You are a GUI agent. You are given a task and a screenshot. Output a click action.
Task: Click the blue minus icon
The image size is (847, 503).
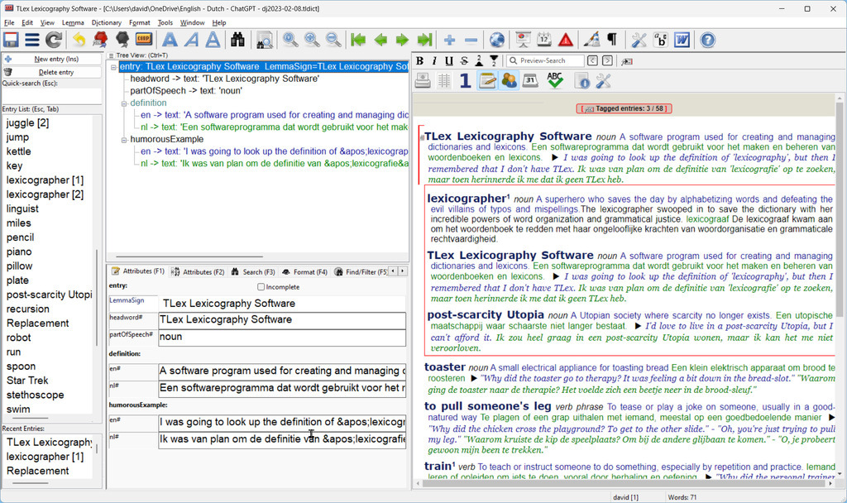point(471,40)
